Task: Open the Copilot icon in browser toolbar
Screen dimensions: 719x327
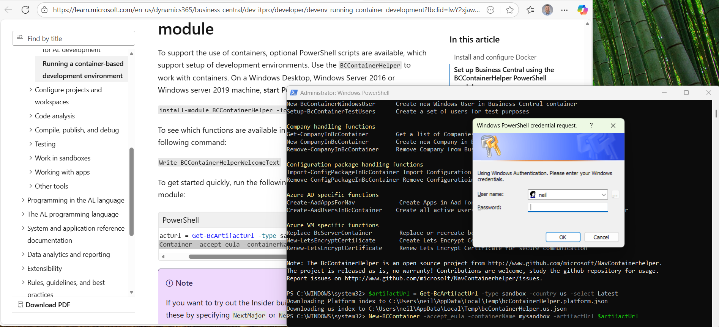Action: tap(582, 10)
